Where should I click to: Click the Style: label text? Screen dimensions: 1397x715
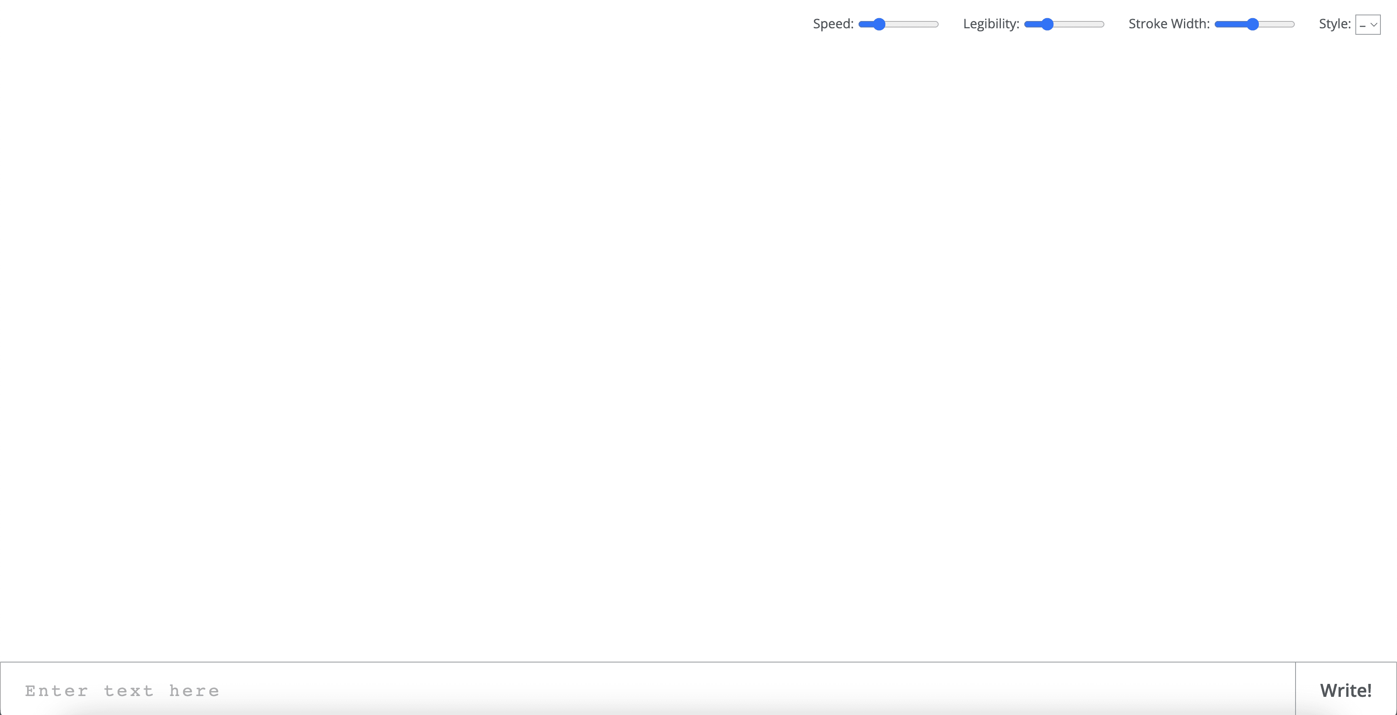click(1334, 24)
